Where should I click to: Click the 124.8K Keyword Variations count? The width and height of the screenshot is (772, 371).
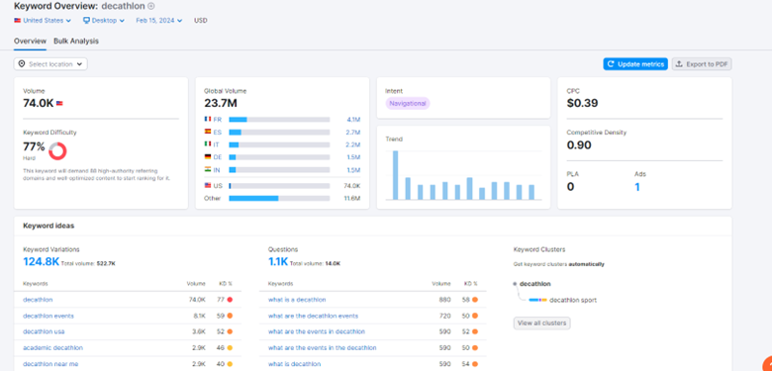(x=41, y=262)
